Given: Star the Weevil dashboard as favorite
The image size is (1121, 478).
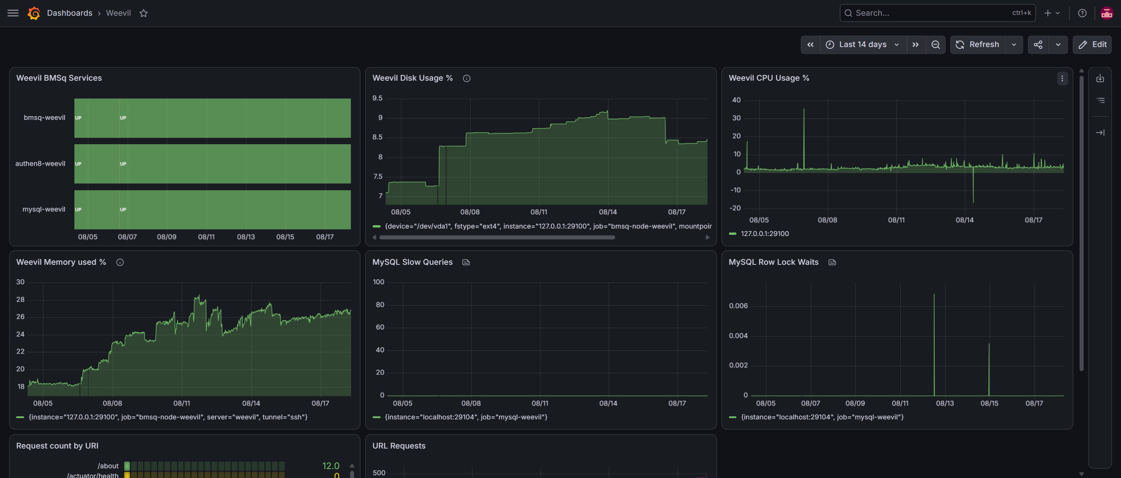Looking at the screenshot, I should coord(143,13).
